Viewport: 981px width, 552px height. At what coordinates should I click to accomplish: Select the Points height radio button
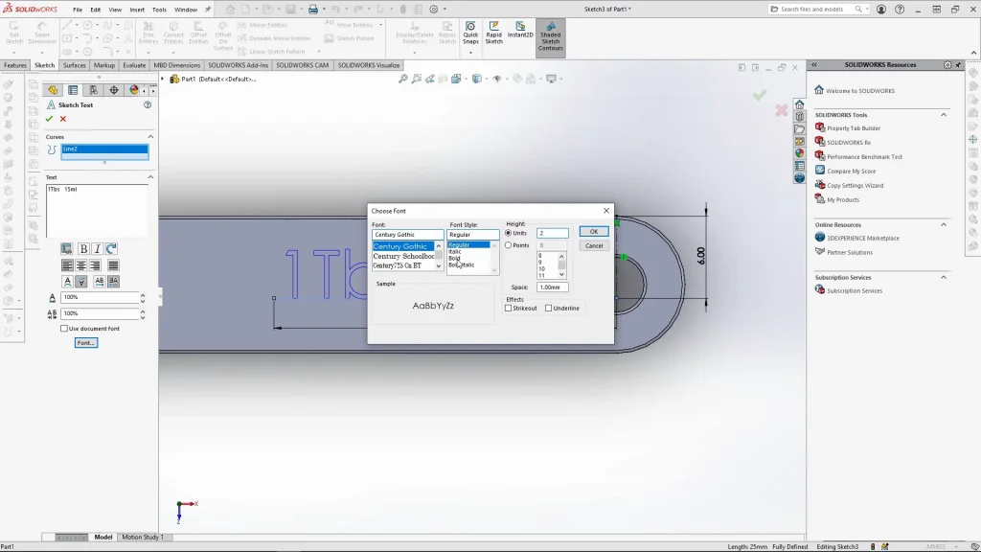pyautogui.click(x=509, y=245)
